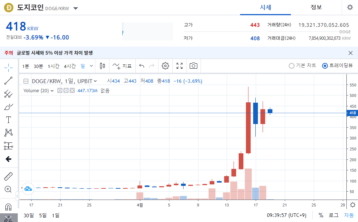Viewport: 358px width, 222px height.
Task: Select the 30분 interval
Action: [x=38, y=66]
